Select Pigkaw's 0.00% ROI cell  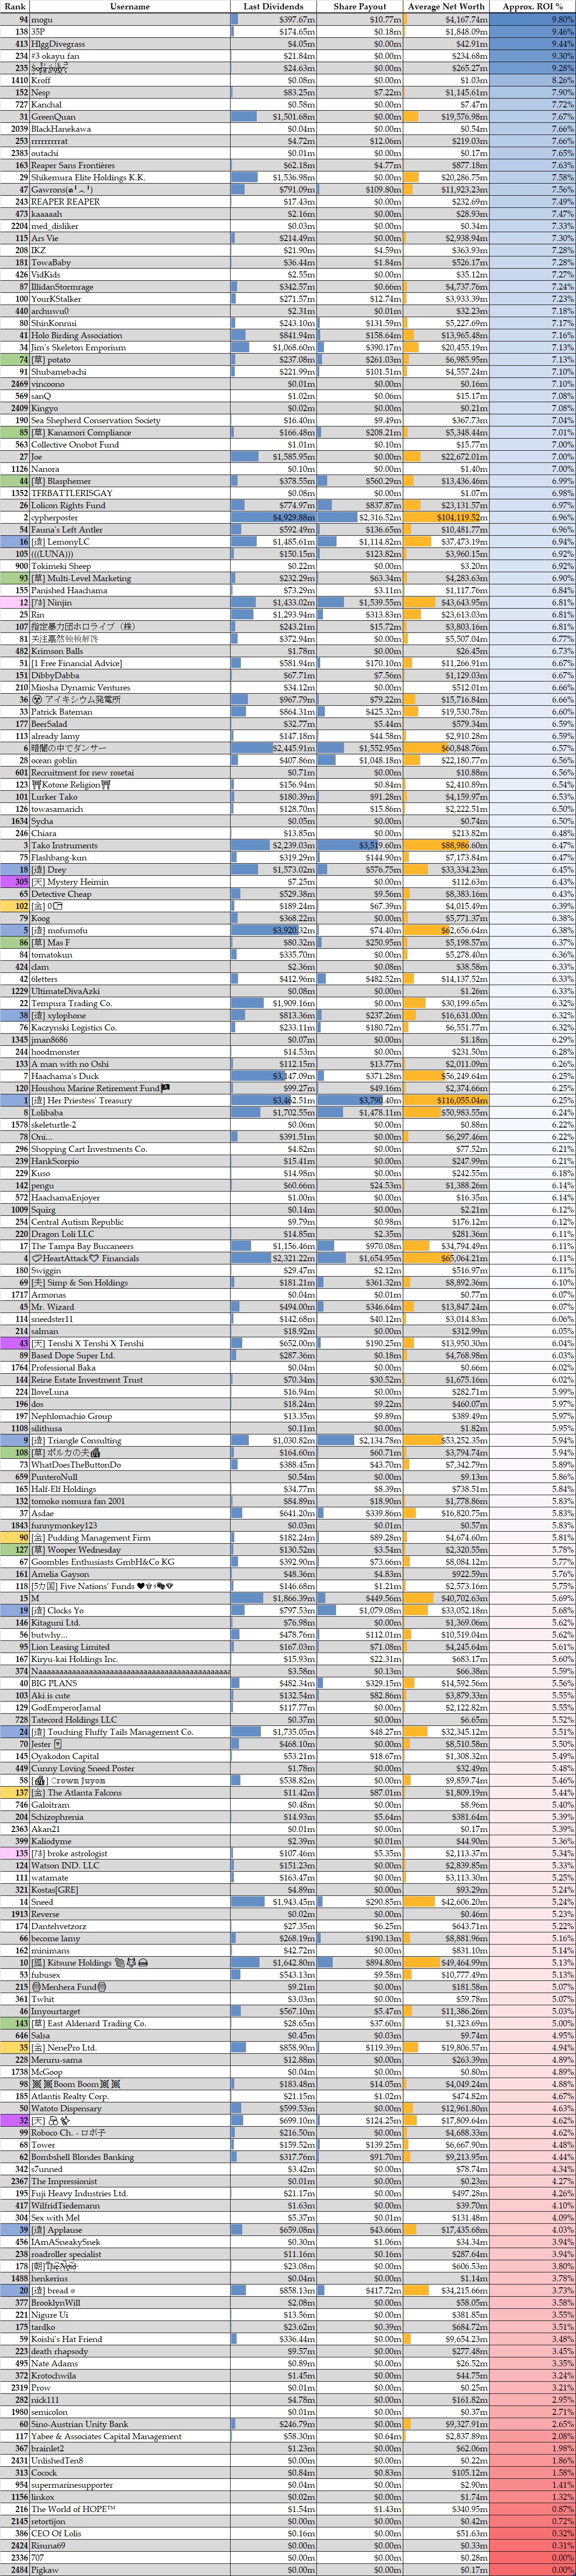[532, 2569]
